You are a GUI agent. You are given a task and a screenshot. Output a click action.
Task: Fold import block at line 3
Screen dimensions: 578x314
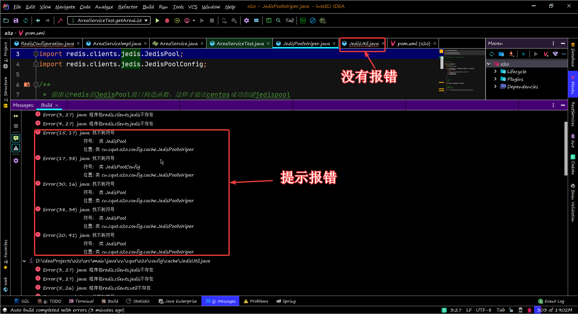36,54
